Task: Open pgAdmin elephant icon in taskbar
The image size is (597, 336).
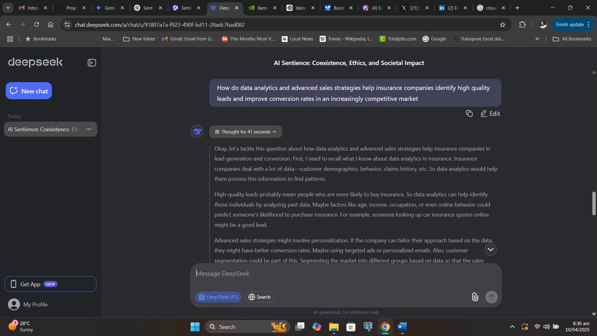Action: 368,327
